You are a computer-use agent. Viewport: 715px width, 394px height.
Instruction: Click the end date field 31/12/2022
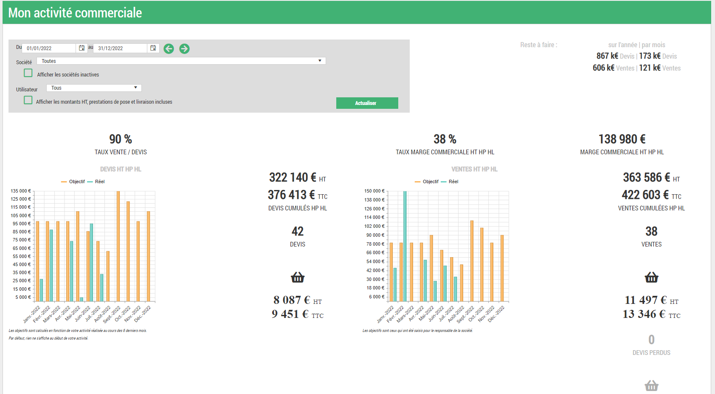pos(120,48)
